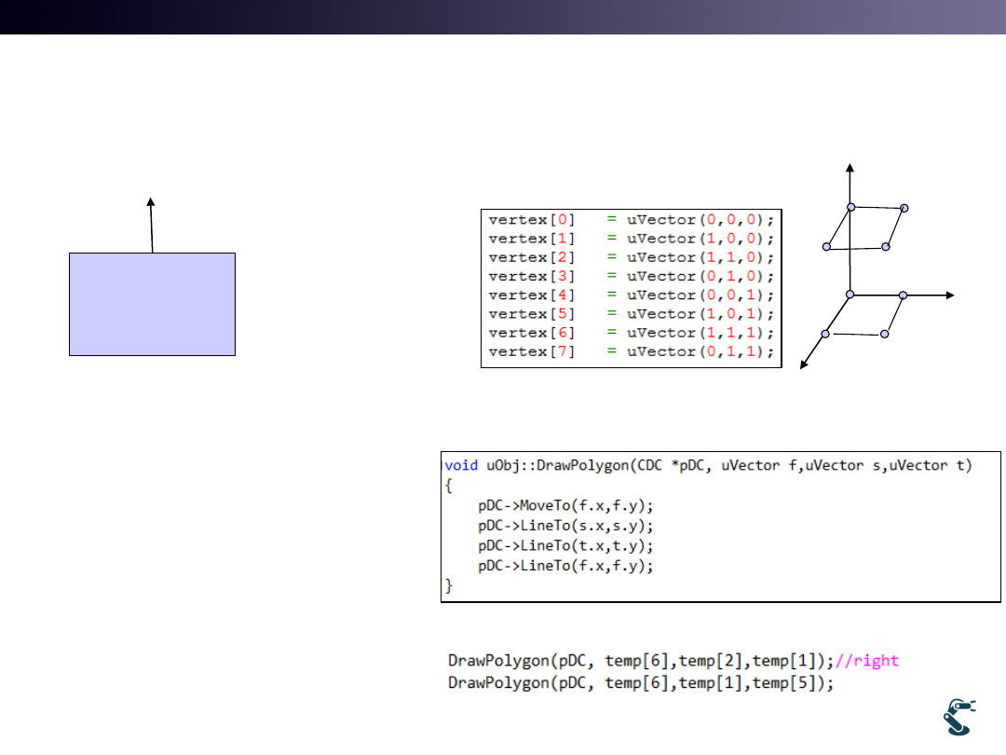Click the arrowhead above the purple rectangle
Image resolution: width=1006 pixels, height=755 pixels.
tap(150, 201)
